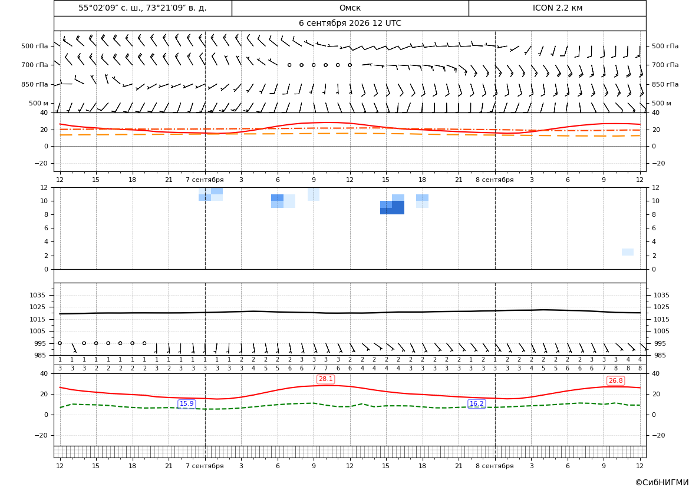This screenshot has width=689, height=487.
Task: Click the blue 15.9 minimum temperature label
Action: coord(187,403)
